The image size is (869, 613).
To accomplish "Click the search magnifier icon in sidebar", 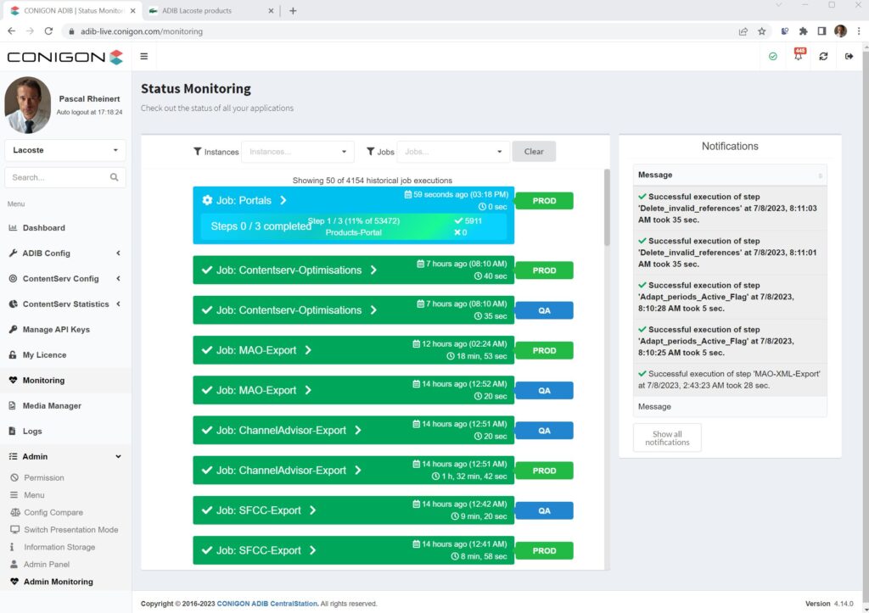I will [113, 177].
